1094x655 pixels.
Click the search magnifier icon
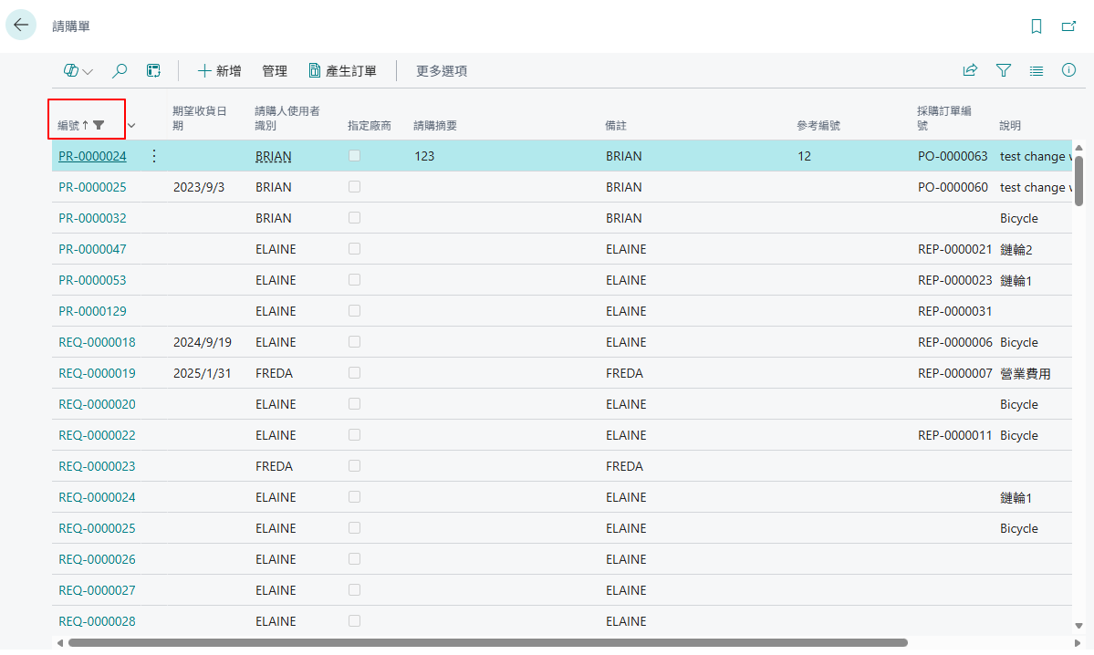120,70
